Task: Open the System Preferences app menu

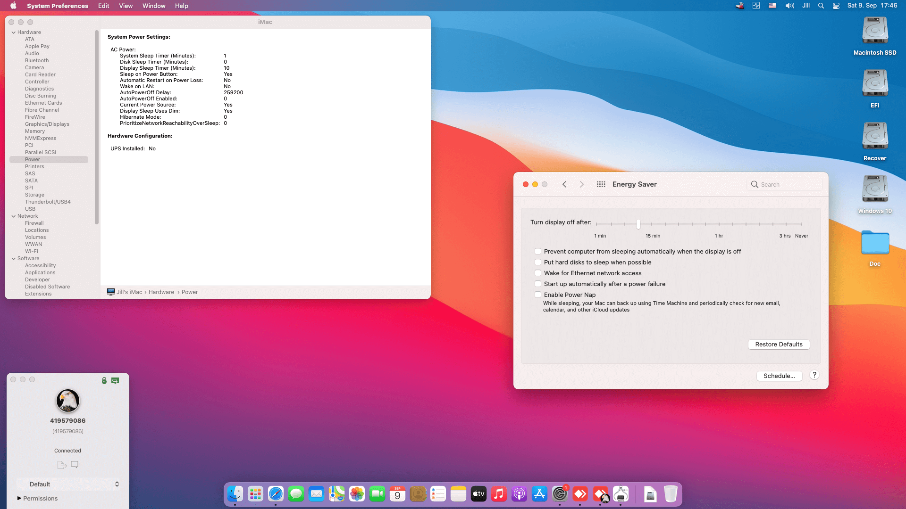Action: [58, 6]
